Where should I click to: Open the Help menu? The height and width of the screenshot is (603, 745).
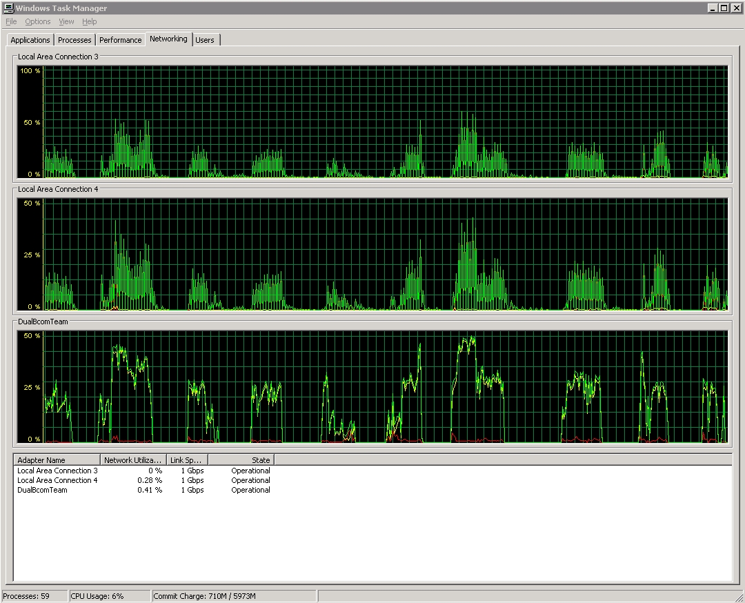click(89, 21)
